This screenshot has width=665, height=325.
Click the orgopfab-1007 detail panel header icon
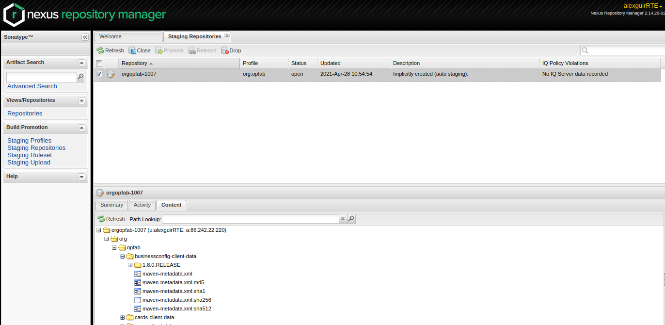click(x=100, y=193)
